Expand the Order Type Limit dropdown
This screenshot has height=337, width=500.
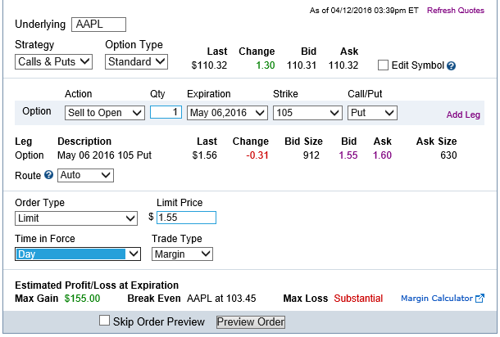[x=76, y=218]
